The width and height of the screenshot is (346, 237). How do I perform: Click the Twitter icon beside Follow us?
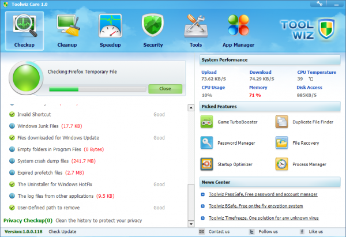tap(251, 231)
